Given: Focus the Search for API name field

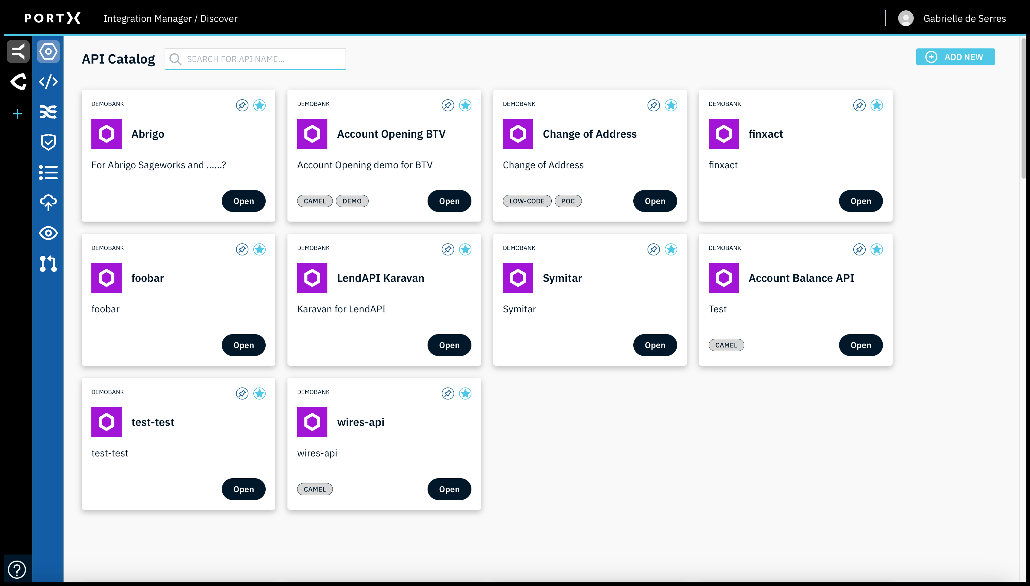Looking at the screenshot, I should 255,59.
